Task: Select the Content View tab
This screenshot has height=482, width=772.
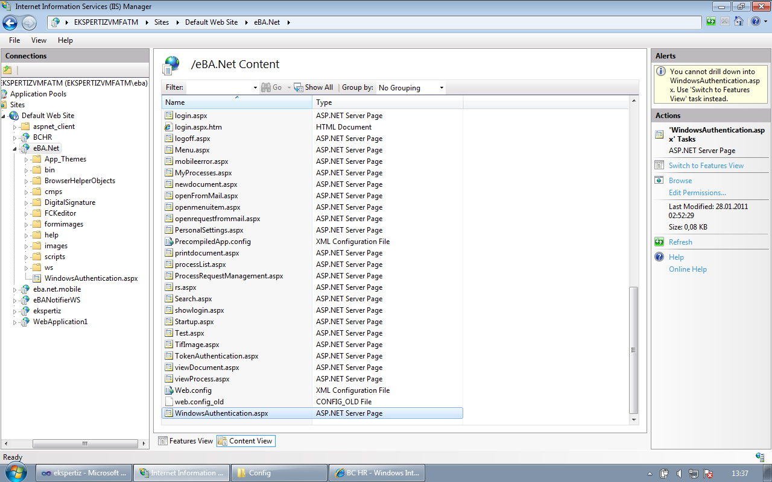Action: pos(245,441)
